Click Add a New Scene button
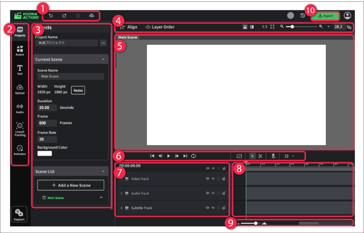The width and height of the screenshot is (364, 233). tap(71, 185)
